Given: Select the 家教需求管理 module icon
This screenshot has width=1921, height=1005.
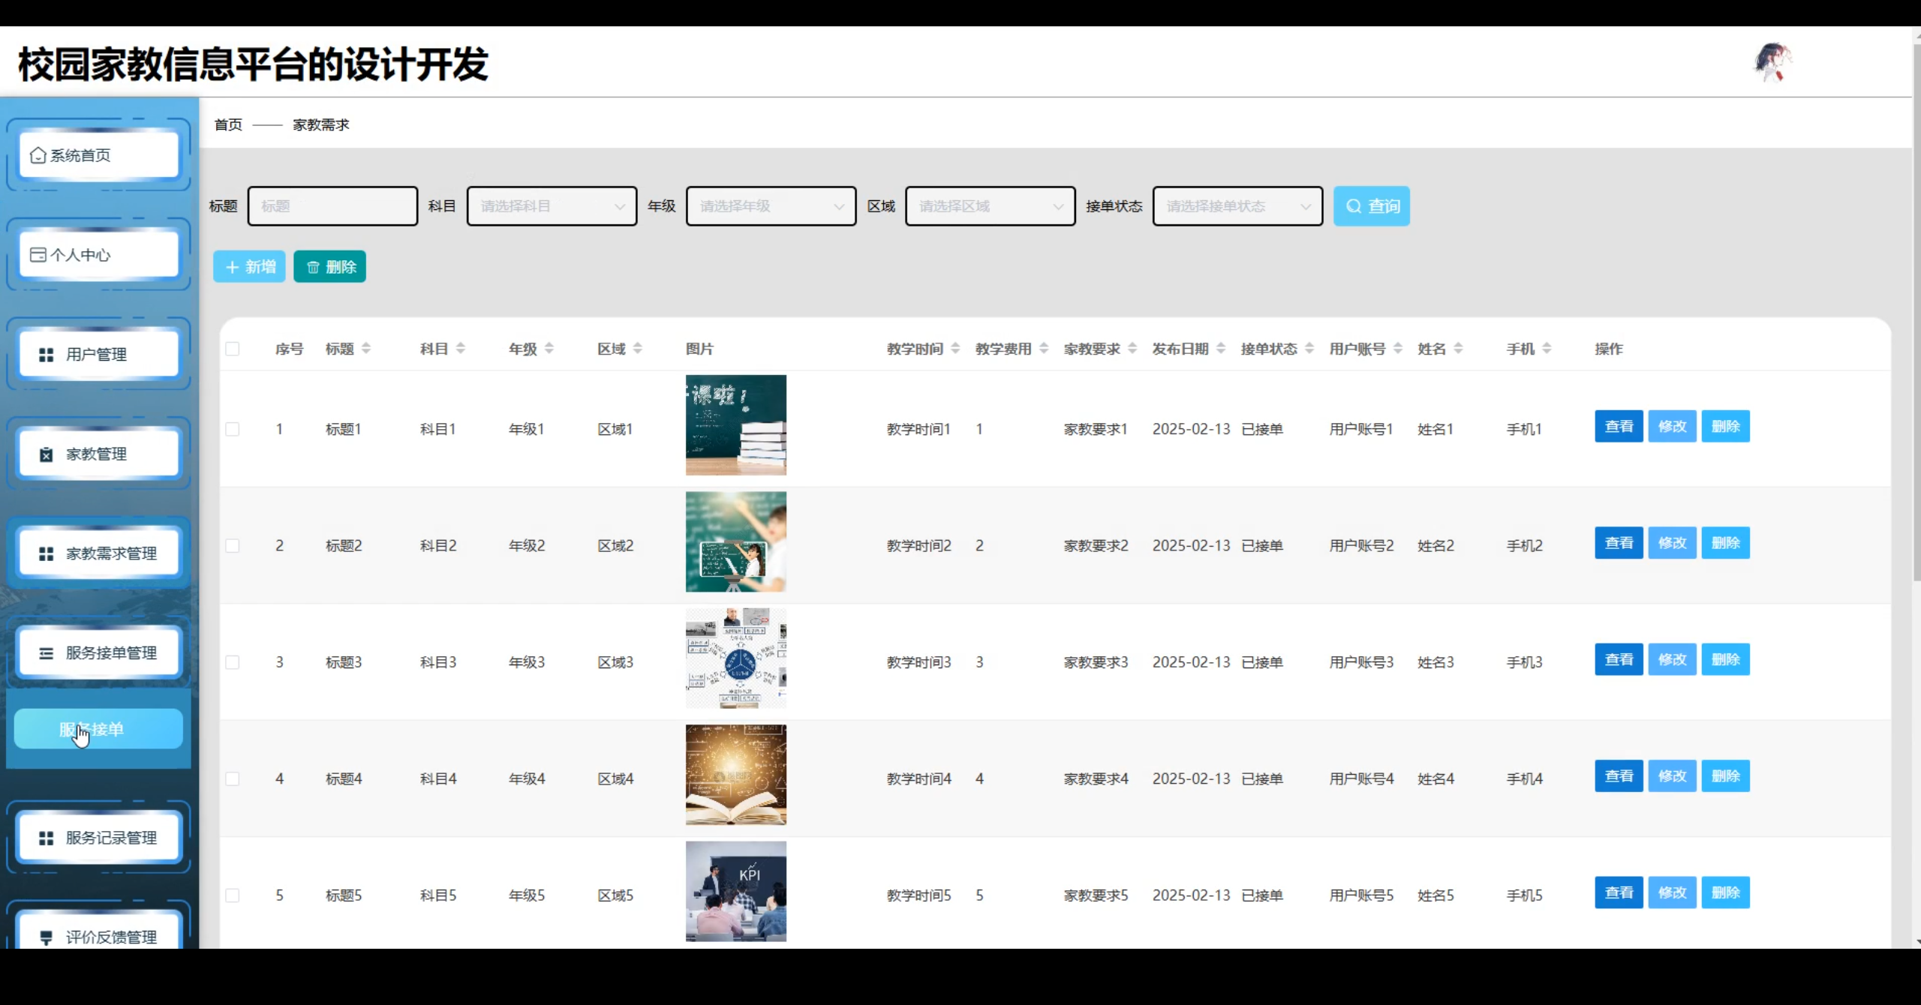Looking at the screenshot, I should pyautogui.click(x=45, y=553).
